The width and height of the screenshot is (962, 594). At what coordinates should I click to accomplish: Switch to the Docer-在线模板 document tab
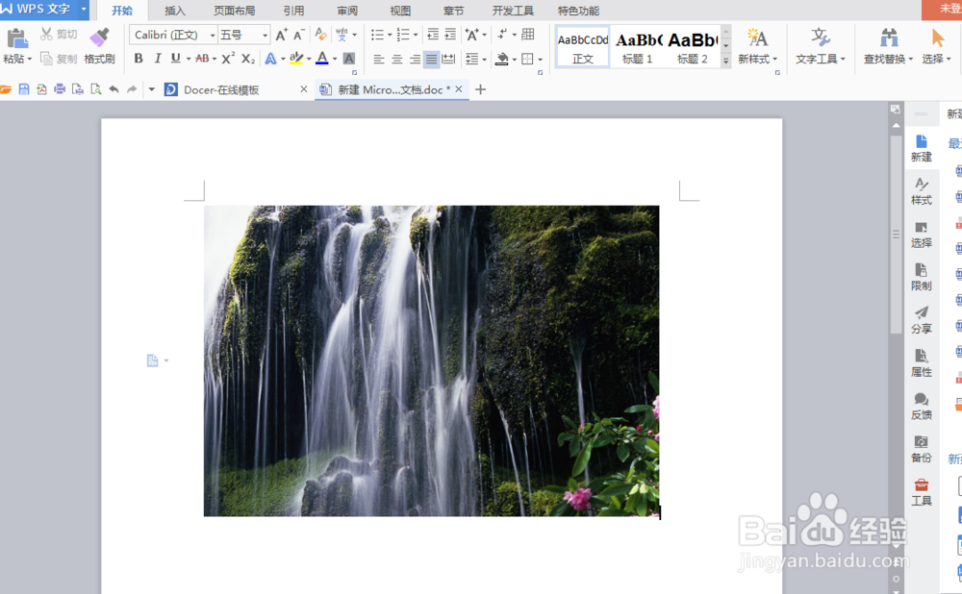(221, 90)
